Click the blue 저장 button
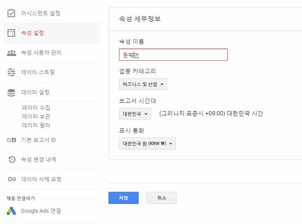Image resolution: width=302 pixels, height=224 pixels. click(x=124, y=198)
